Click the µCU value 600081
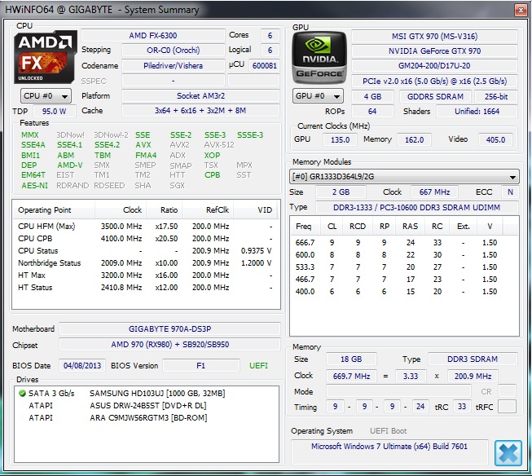This screenshot has width=532, height=476. point(264,65)
